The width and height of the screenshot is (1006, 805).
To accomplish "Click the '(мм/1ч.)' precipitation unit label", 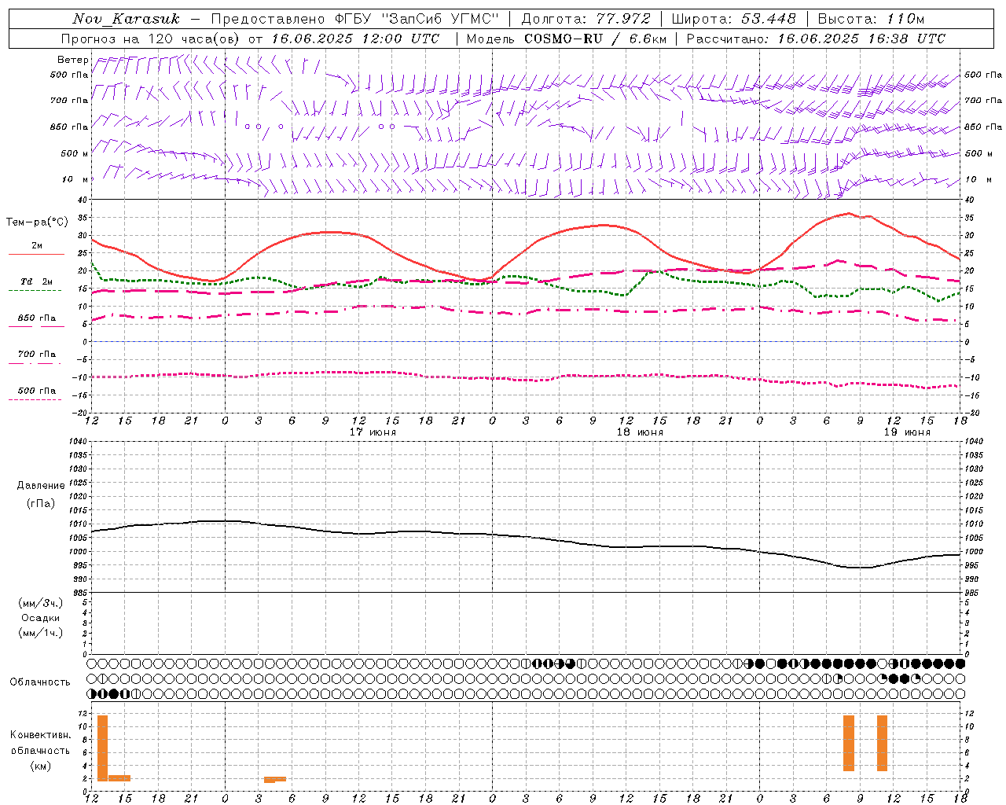I will [x=40, y=633].
